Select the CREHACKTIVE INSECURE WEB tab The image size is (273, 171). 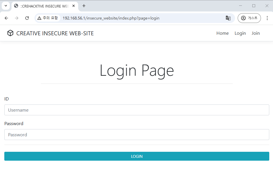[x=45, y=6]
